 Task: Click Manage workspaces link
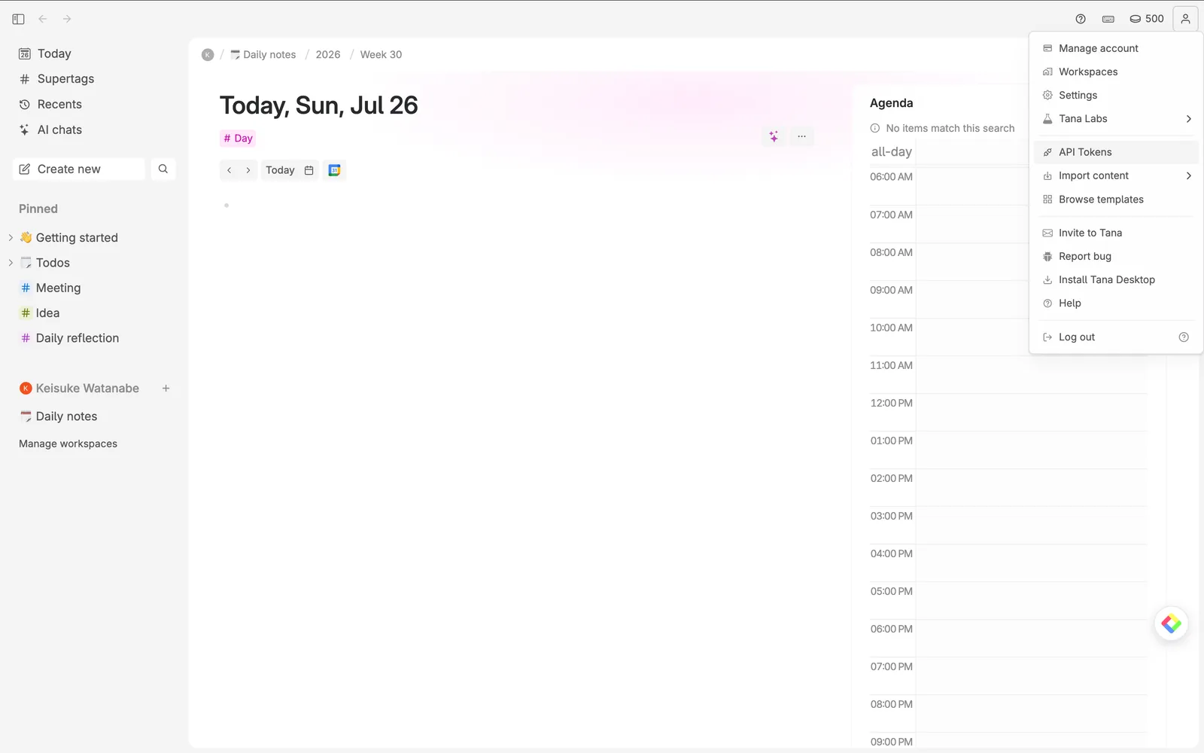tap(68, 444)
